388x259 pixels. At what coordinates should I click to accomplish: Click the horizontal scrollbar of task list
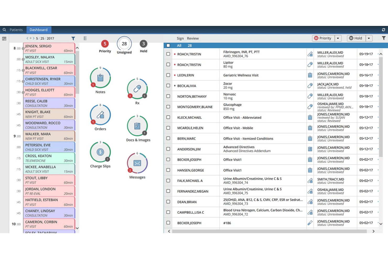(x=269, y=231)
